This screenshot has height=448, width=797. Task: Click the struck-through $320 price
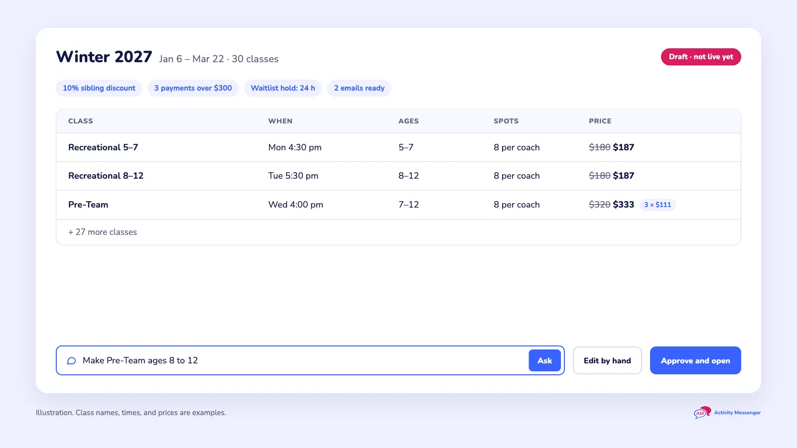(599, 205)
